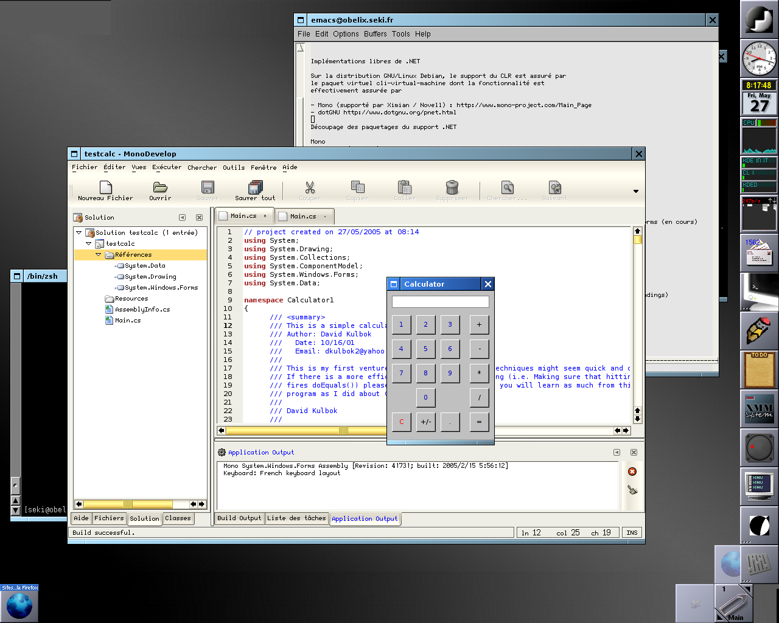Screen dimensions: 779x623
Task: Click Calculator digit 0 button
Action: [x=425, y=397]
